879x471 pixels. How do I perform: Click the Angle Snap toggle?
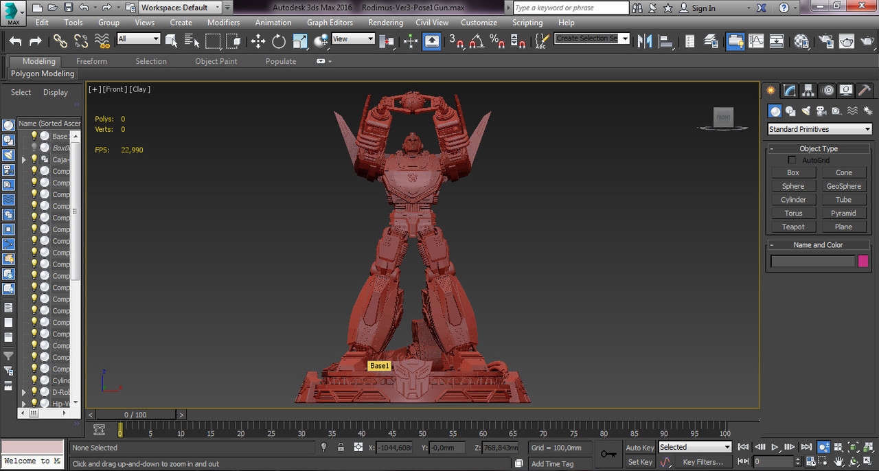click(477, 41)
